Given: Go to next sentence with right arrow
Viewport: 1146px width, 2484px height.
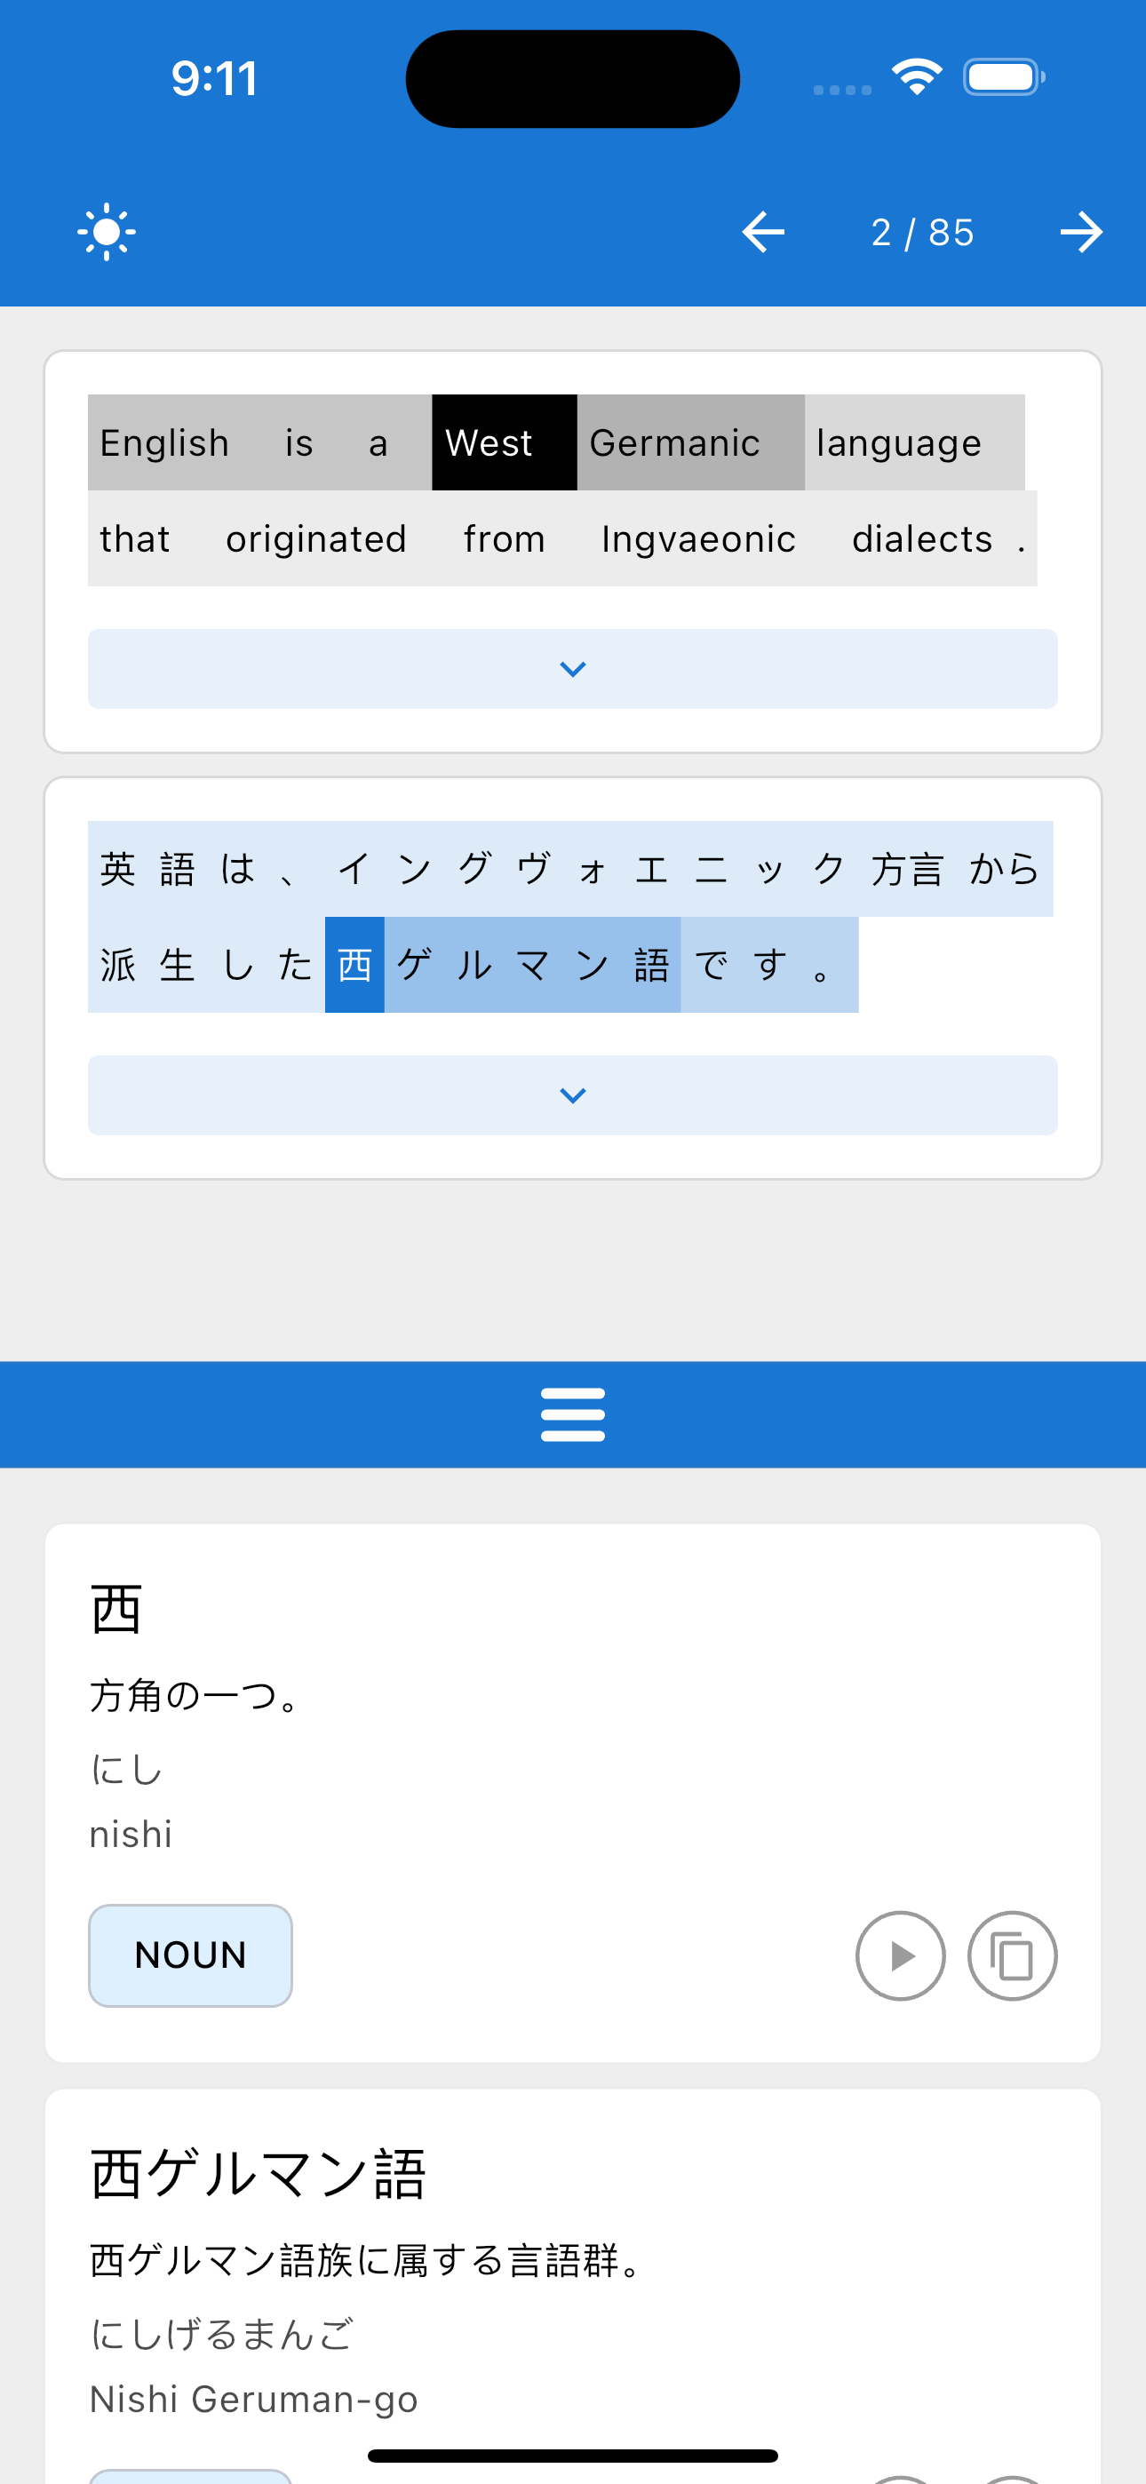Looking at the screenshot, I should pos(1080,231).
